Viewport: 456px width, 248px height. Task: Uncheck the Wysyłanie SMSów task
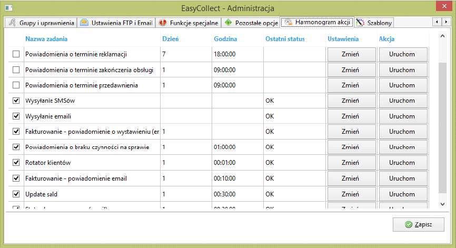click(16, 101)
